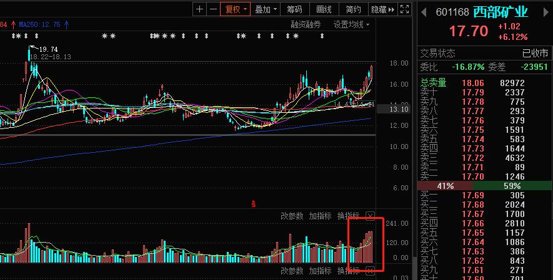This screenshot has height=280, width=553.
Task: Open the 复权 adjustment dropdown
Action: click(x=236, y=9)
